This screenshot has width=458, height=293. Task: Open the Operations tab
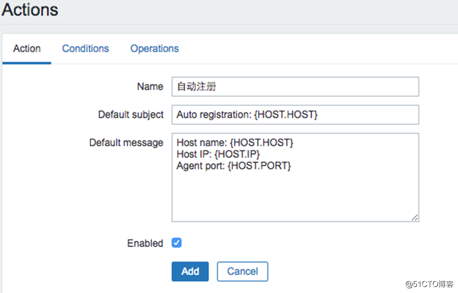[155, 48]
